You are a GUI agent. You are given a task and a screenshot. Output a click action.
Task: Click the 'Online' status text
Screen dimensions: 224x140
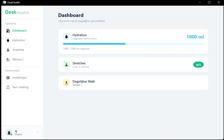coord(18,134)
